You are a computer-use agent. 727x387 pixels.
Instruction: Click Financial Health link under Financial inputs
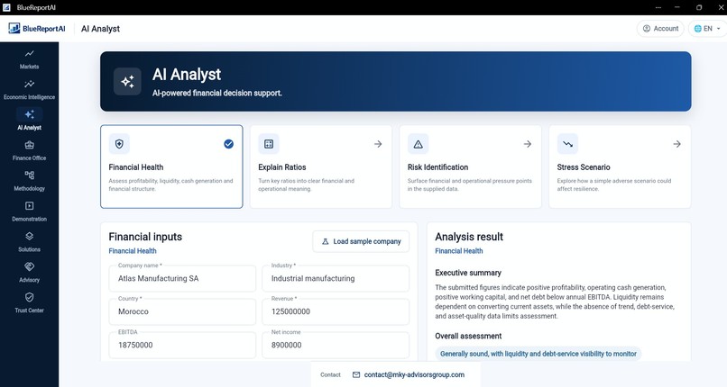coord(133,250)
